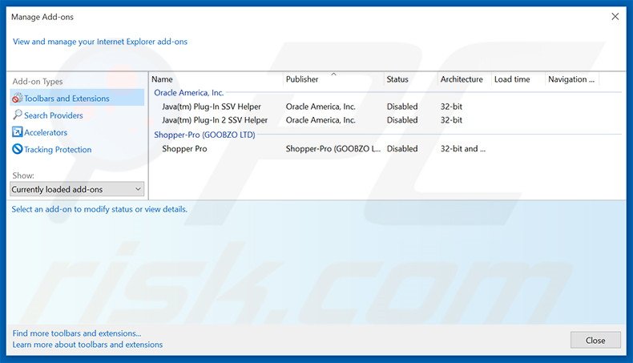Image resolution: width=633 pixels, height=363 pixels.
Task: Sort by Architecture column header
Action: 464,79
